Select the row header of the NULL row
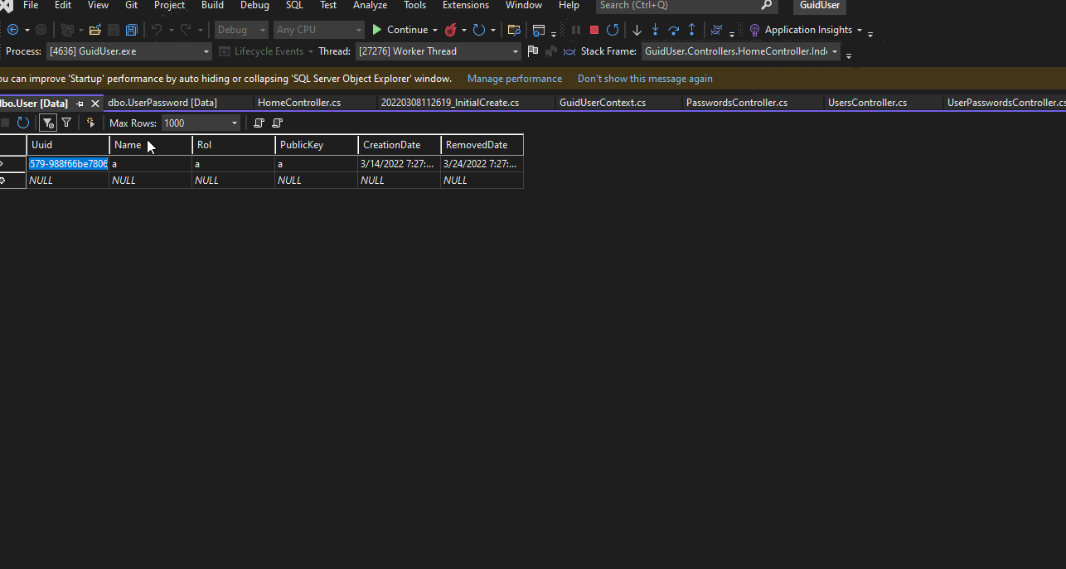The image size is (1066, 569). 12,180
